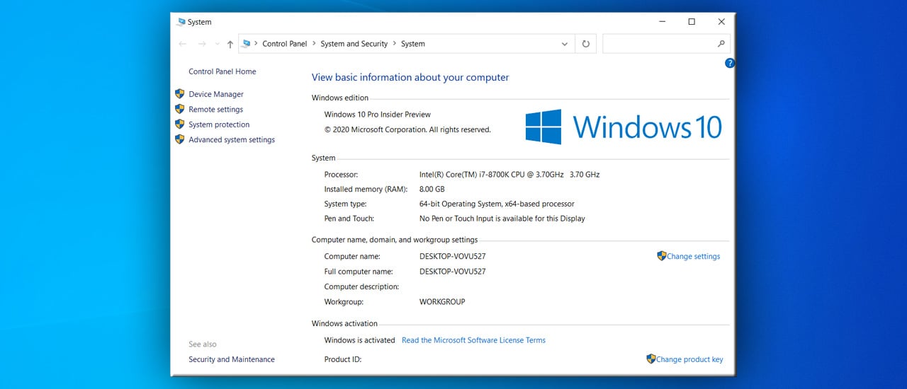The height and width of the screenshot is (389, 907).
Task: Click Change product key link
Action: point(689,359)
